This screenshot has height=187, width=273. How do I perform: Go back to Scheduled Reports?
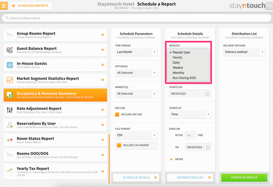coord(31,6)
